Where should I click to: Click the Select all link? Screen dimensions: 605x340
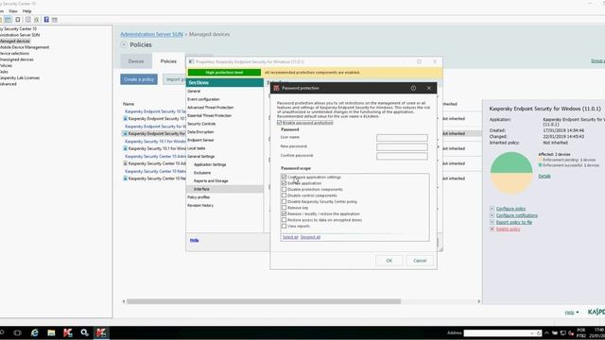(x=290, y=237)
